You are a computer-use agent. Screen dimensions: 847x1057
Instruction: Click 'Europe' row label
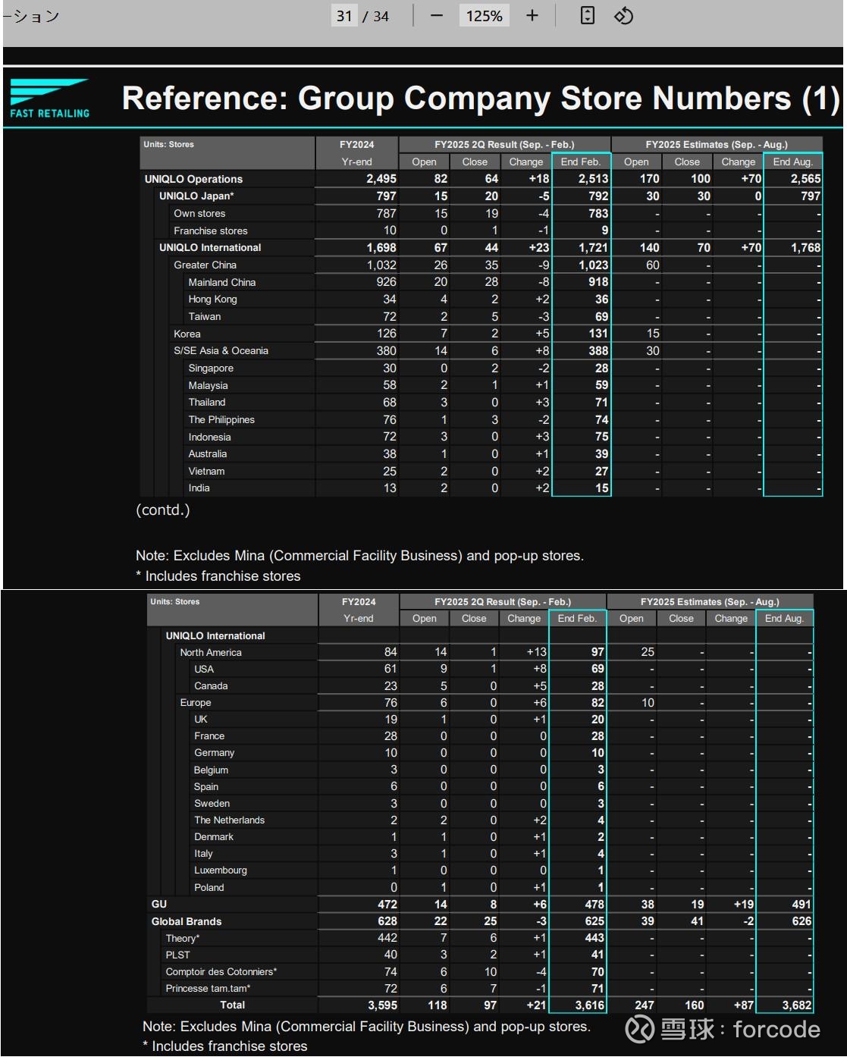196,703
